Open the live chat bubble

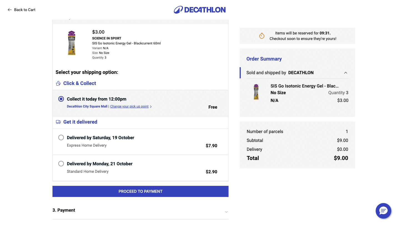(x=383, y=211)
